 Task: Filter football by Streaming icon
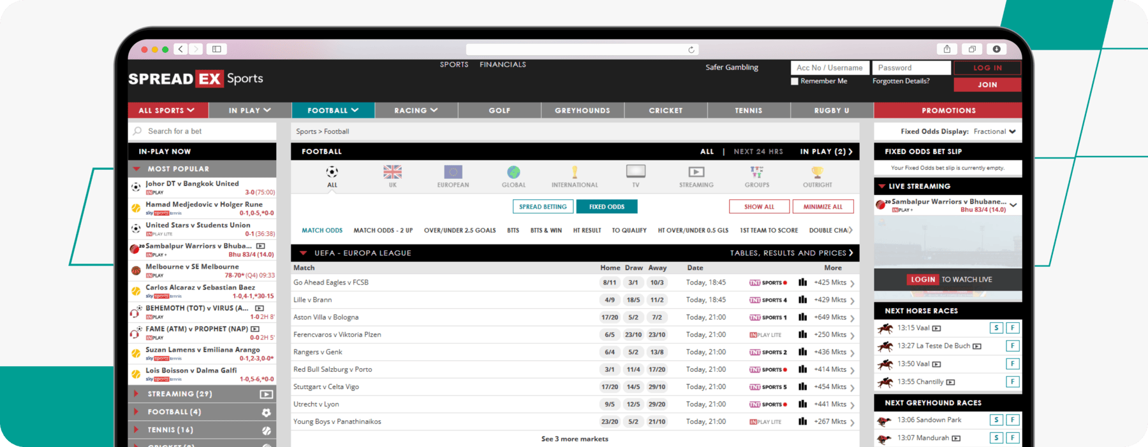pyautogui.click(x=696, y=172)
